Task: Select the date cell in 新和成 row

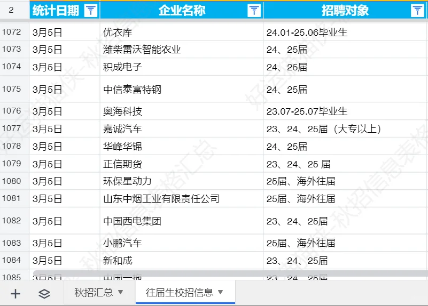Action: click(65, 260)
